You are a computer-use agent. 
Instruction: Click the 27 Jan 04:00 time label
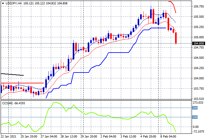[x=49, y=137]
